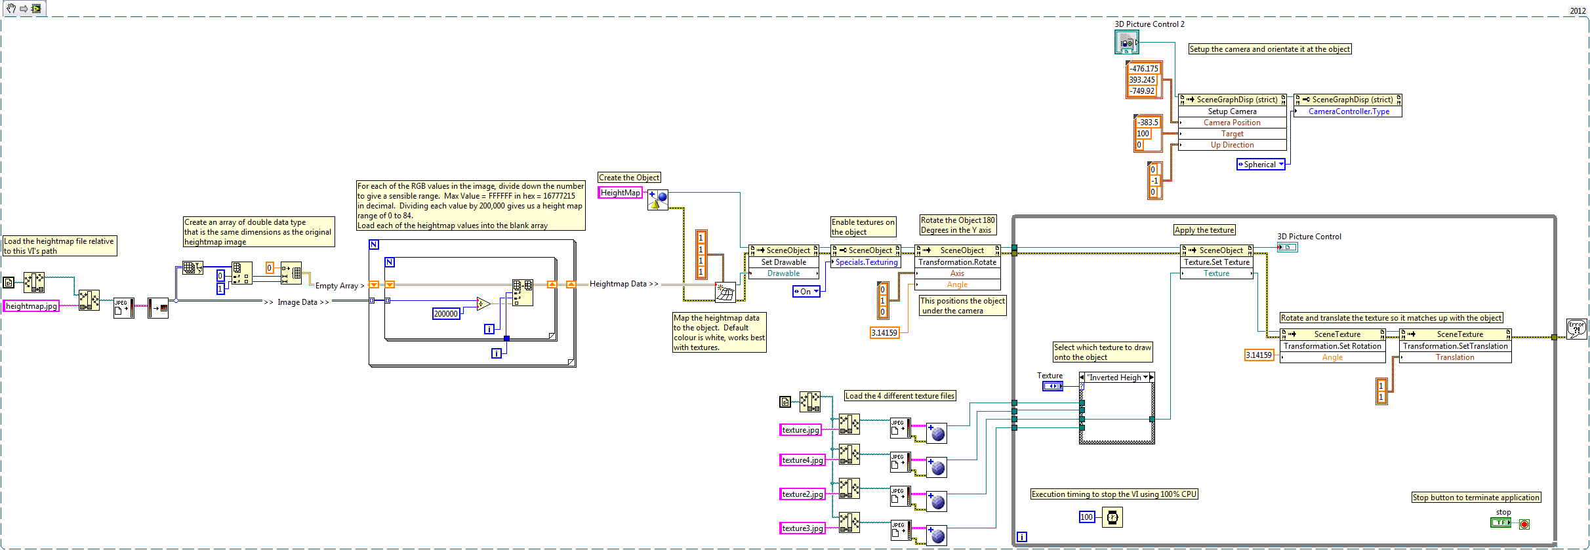Click the outer For Loop N count terminal

pyautogui.click(x=374, y=245)
